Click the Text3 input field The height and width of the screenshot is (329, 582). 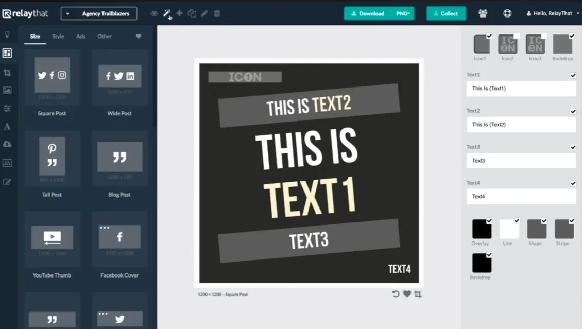tap(521, 161)
